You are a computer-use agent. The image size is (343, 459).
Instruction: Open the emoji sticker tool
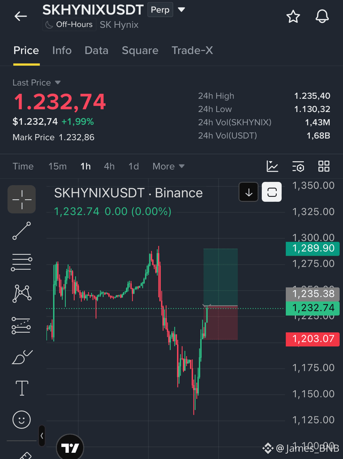pos(22,420)
